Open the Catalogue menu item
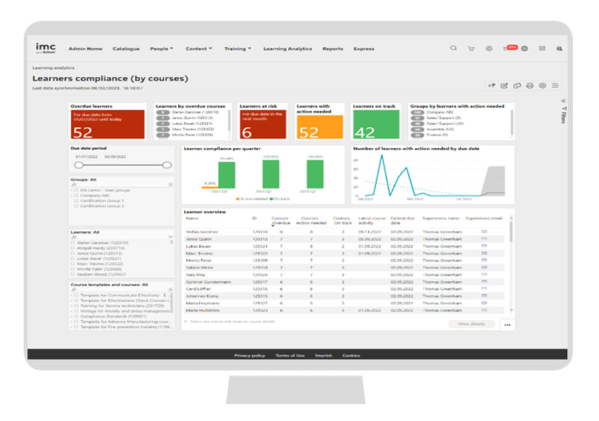This screenshot has height=421, width=599. click(x=126, y=49)
